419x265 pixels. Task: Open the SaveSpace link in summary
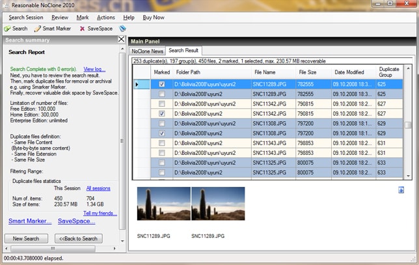(x=76, y=221)
